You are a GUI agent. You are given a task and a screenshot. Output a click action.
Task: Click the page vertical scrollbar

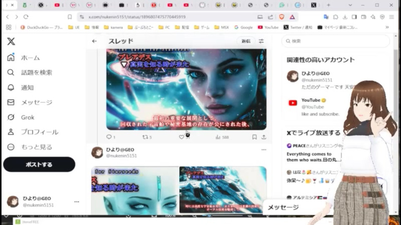click(x=396, y=124)
